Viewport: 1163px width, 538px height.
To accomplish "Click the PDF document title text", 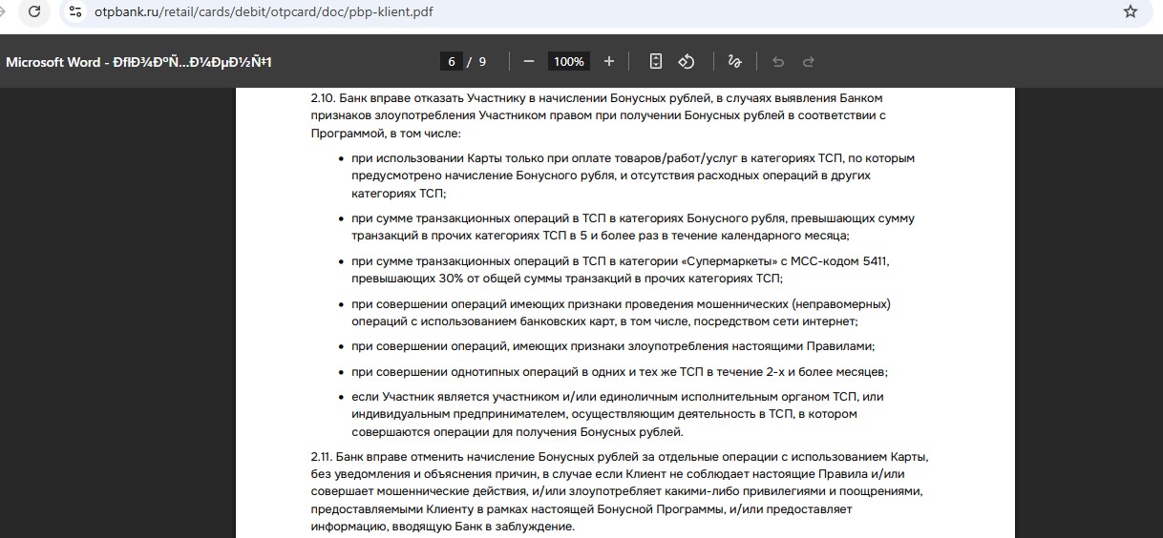I will 139,62.
